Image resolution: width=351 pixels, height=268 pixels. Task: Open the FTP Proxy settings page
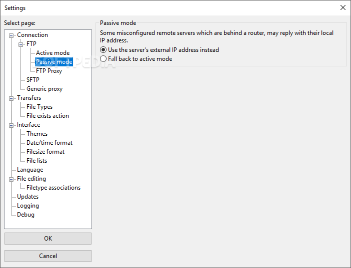point(49,71)
